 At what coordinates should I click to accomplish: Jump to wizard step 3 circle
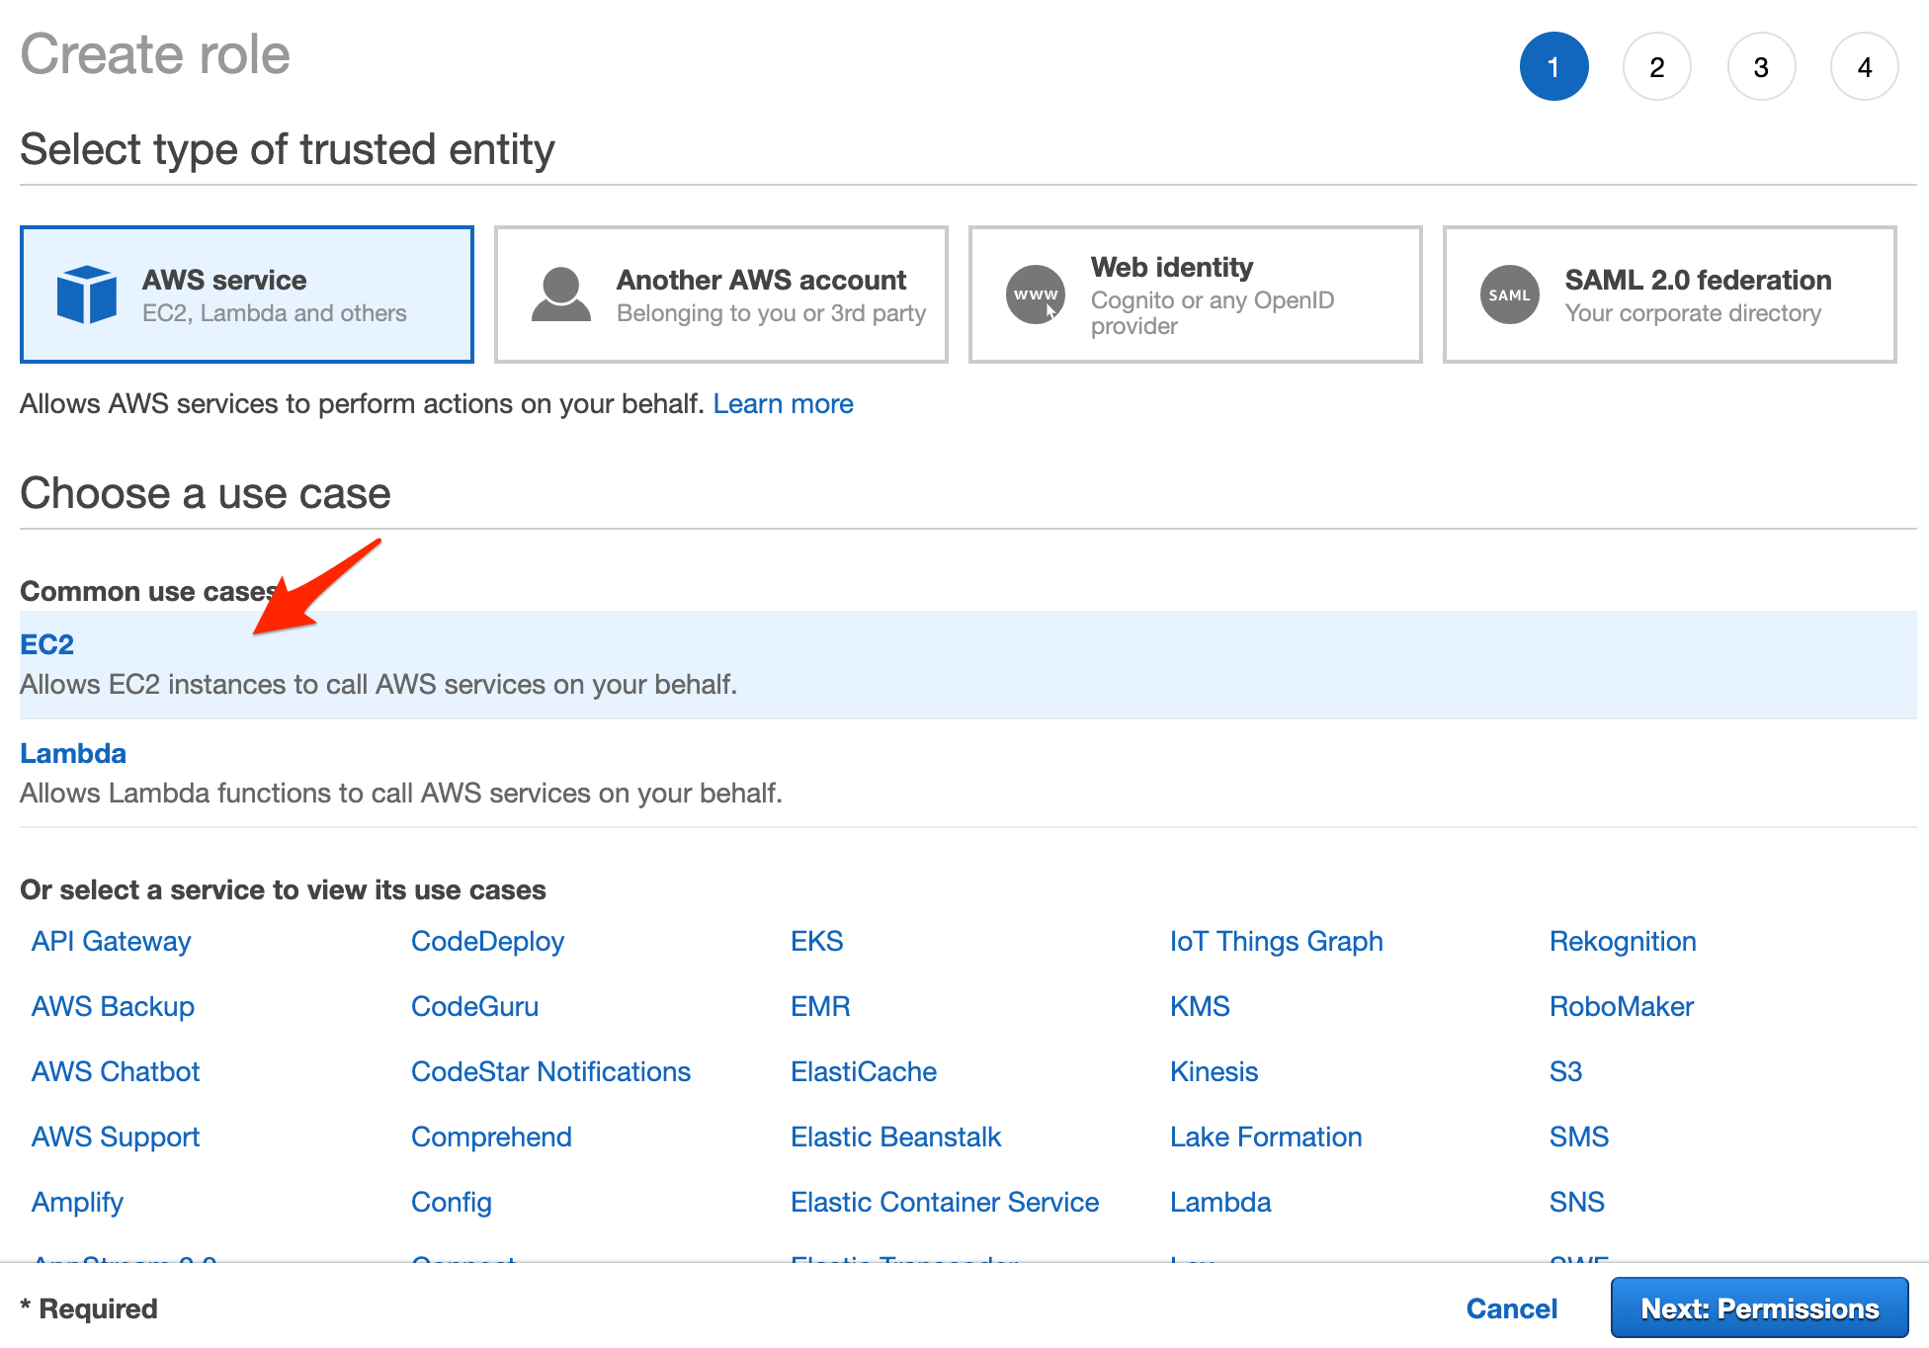pyautogui.click(x=1761, y=66)
